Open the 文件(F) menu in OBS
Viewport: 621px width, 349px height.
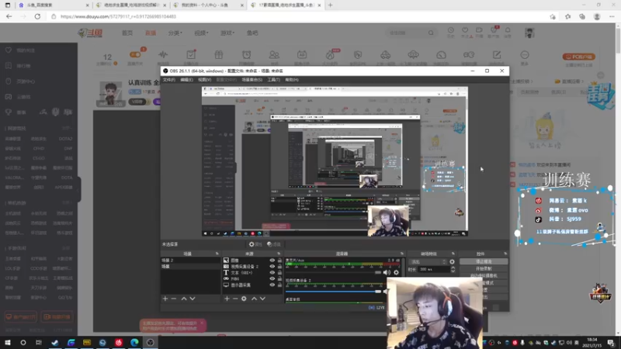[x=168, y=80]
